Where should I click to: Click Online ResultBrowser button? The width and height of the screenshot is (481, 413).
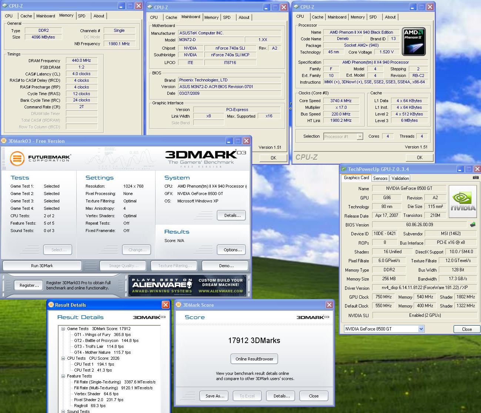[x=254, y=359]
